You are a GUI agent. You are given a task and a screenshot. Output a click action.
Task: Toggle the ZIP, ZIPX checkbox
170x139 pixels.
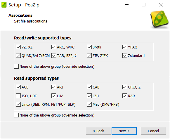coord(89,55)
